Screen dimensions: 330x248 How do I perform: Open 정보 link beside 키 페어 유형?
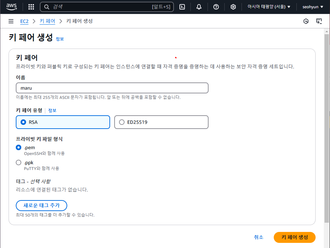(52, 110)
